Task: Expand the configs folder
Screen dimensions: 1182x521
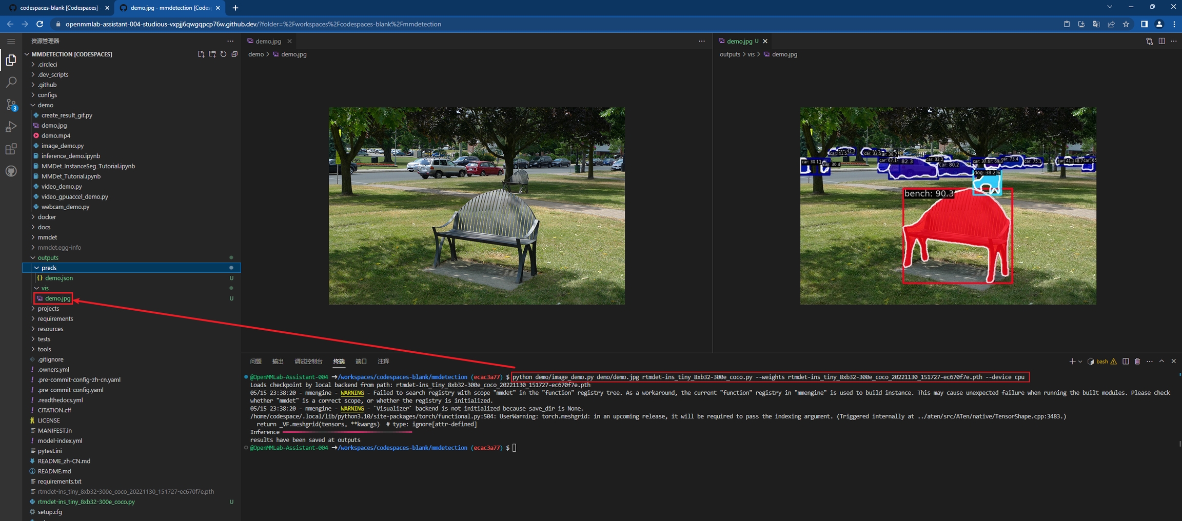Action: (x=47, y=95)
